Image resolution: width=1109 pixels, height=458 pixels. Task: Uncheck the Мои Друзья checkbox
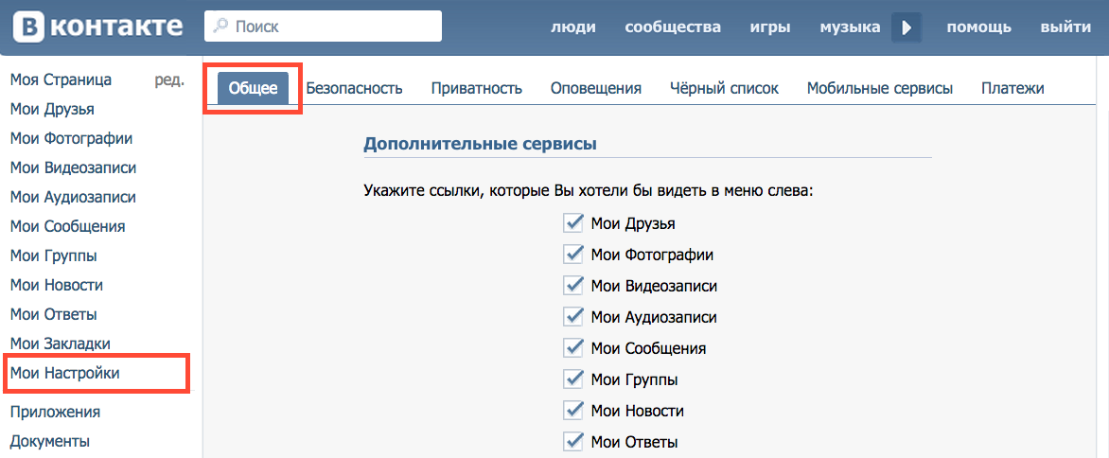click(x=572, y=223)
